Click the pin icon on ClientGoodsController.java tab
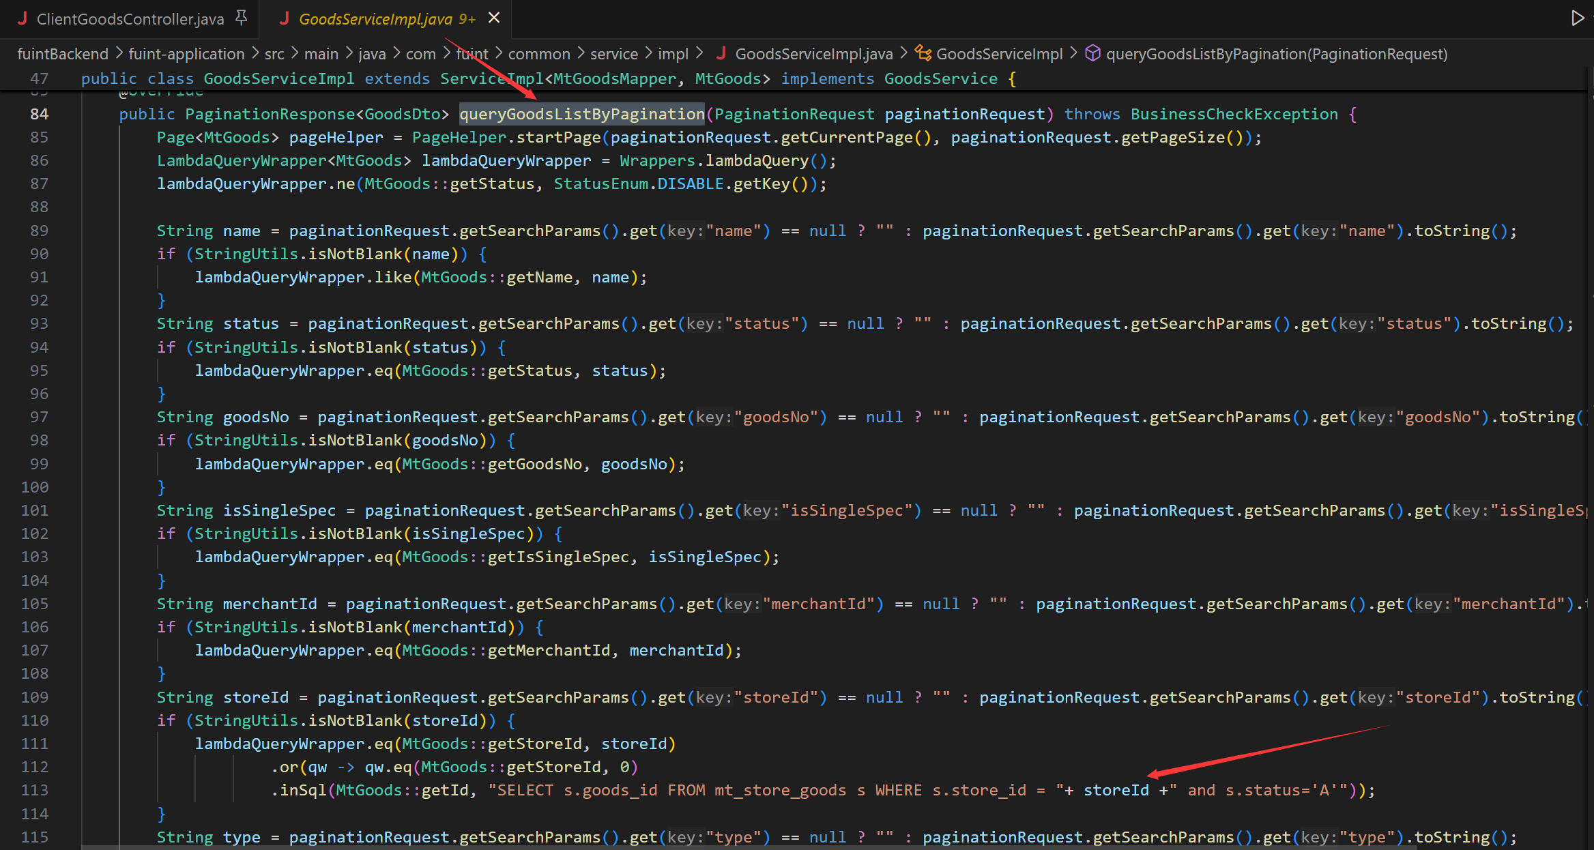 (x=241, y=18)
